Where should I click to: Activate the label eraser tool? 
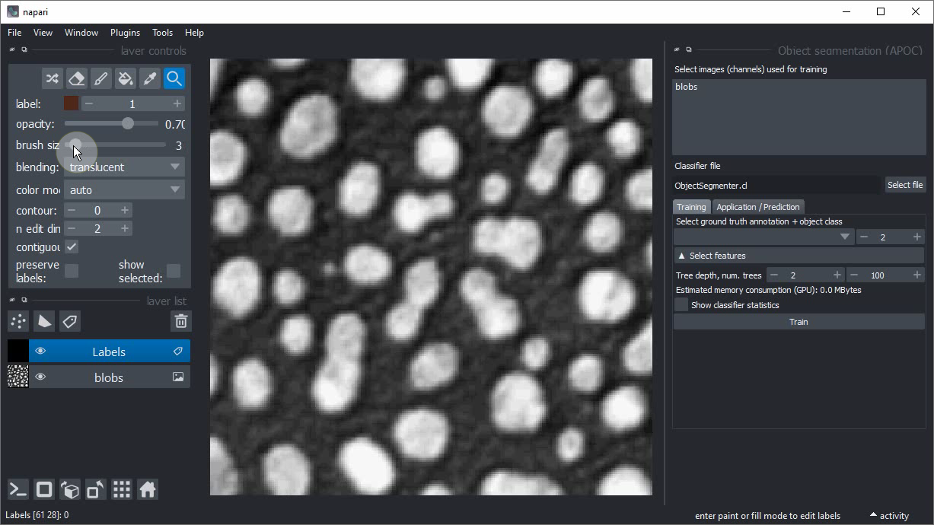pyautogui.click(x=76, y=78)
